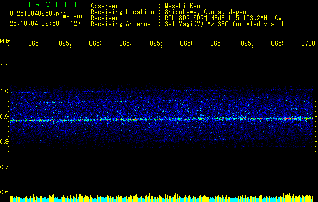Click the 0.8 kHz axis label

(x=4, y=141)
